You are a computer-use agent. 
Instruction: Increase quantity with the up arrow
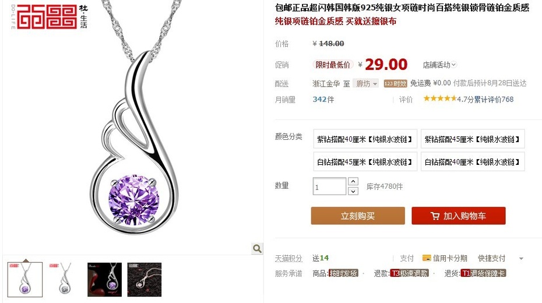(x=353, y=181)
